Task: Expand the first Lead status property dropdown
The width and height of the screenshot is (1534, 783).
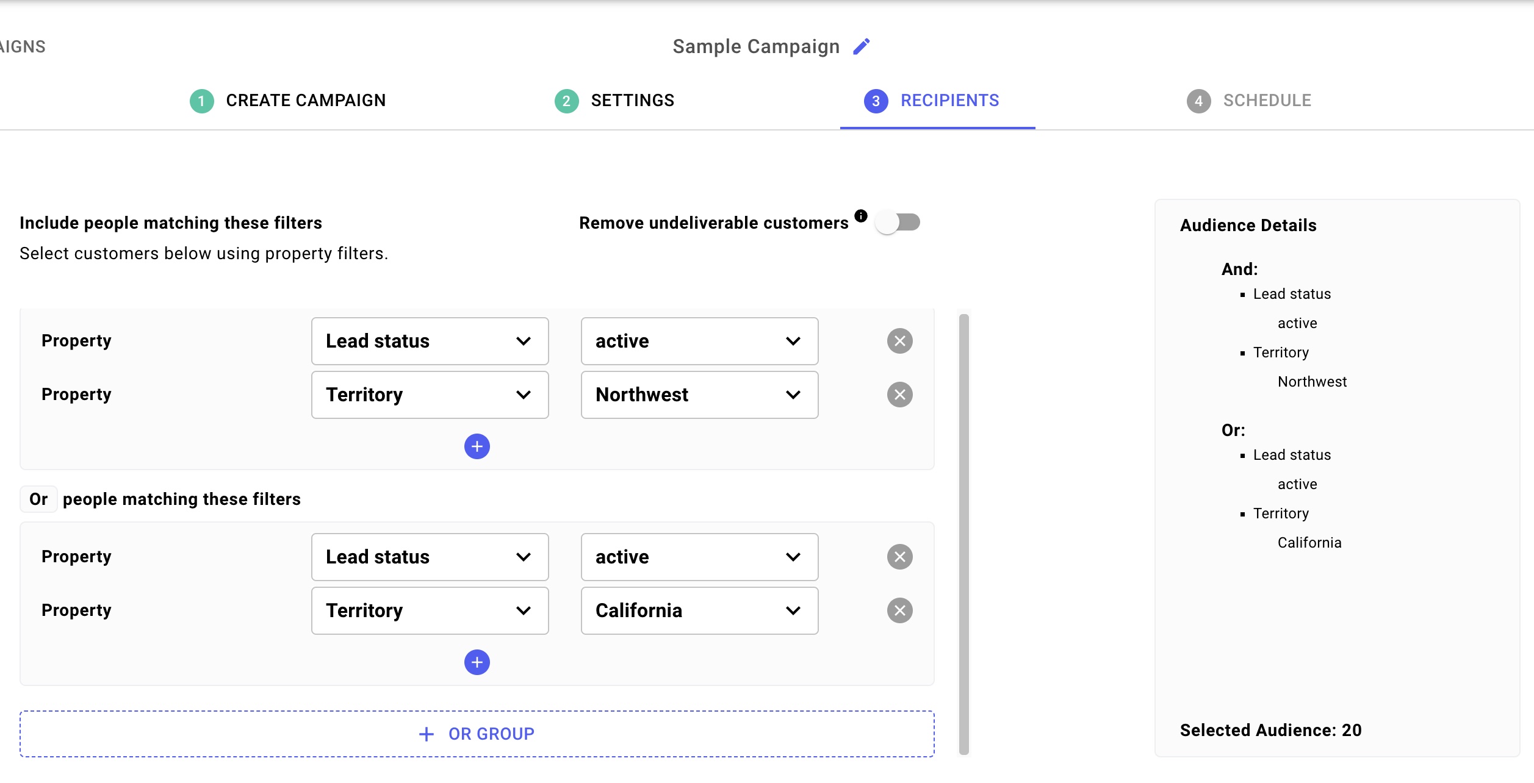Action: 430,341
